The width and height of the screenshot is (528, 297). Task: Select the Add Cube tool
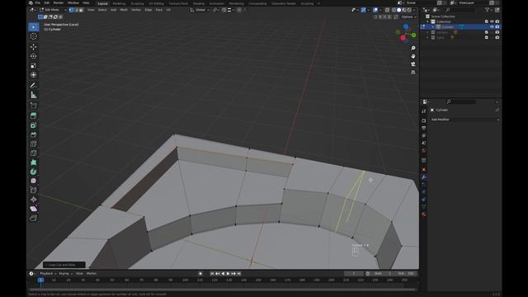33,106
